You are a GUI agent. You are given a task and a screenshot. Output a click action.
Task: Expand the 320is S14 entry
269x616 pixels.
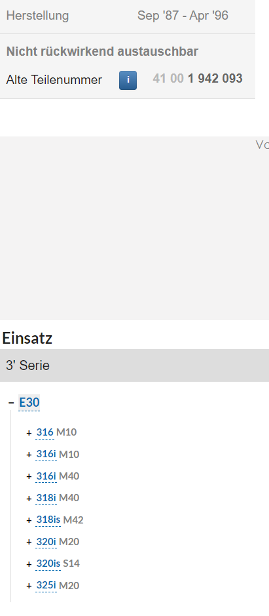[x=29, y=564]
